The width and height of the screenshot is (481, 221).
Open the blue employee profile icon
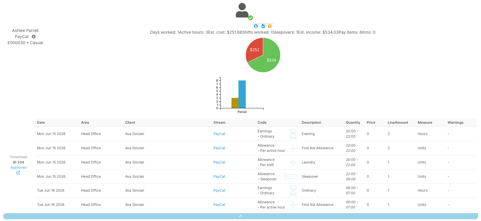coord(256,26)
